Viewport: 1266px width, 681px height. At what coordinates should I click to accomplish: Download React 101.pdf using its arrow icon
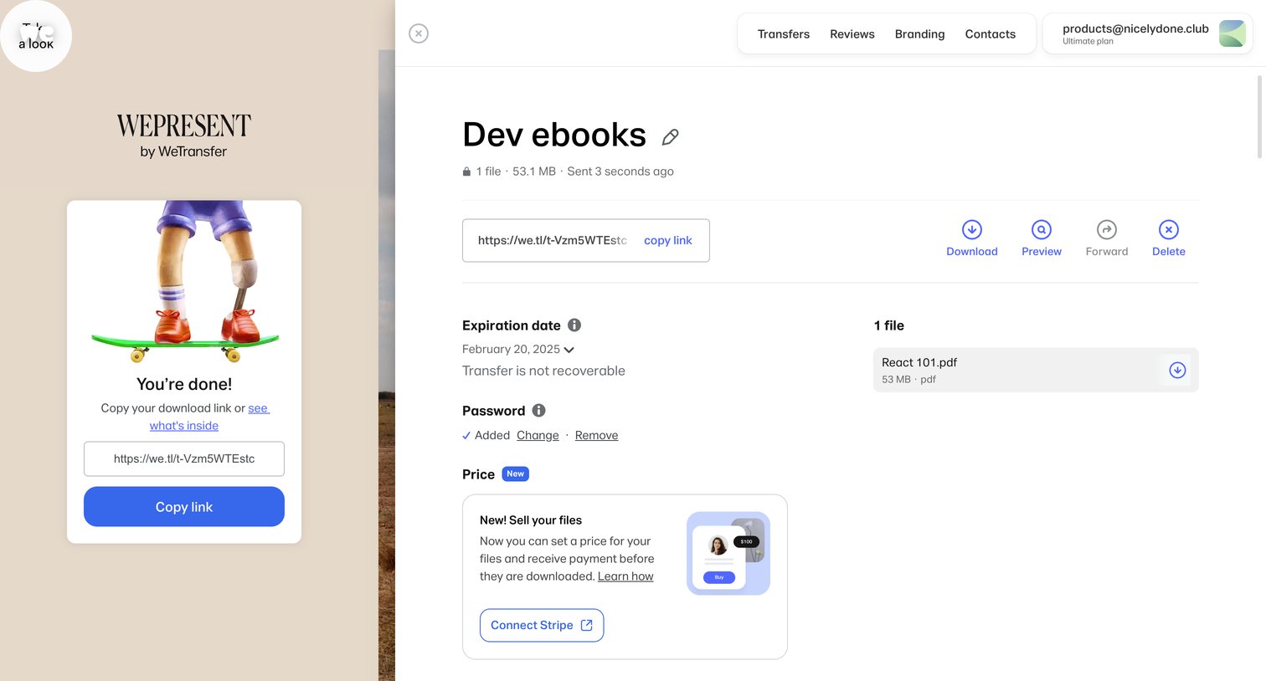tap(1177, 370)
